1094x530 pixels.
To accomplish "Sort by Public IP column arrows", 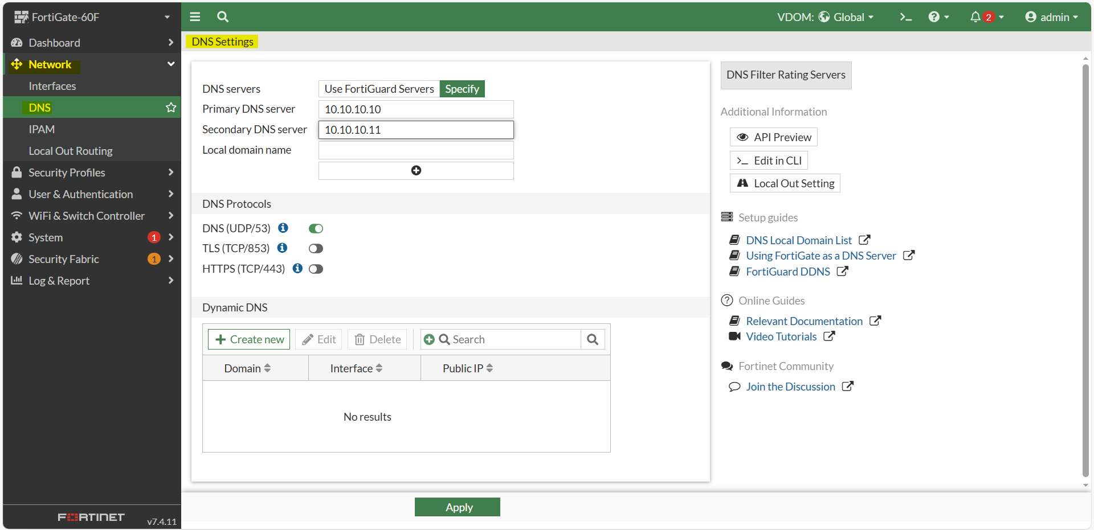I will (489, 368).
